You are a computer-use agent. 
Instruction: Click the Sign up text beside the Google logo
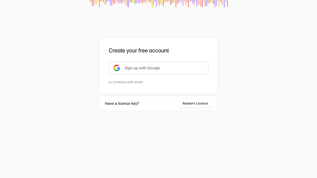(x=131, y=68)
